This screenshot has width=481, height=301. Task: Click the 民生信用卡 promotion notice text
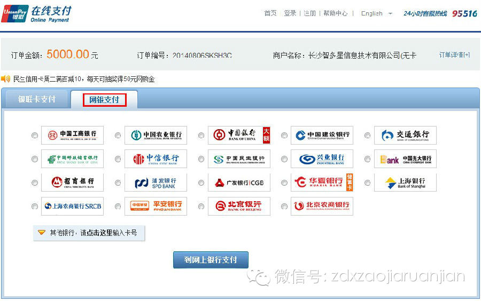[84, 80]
